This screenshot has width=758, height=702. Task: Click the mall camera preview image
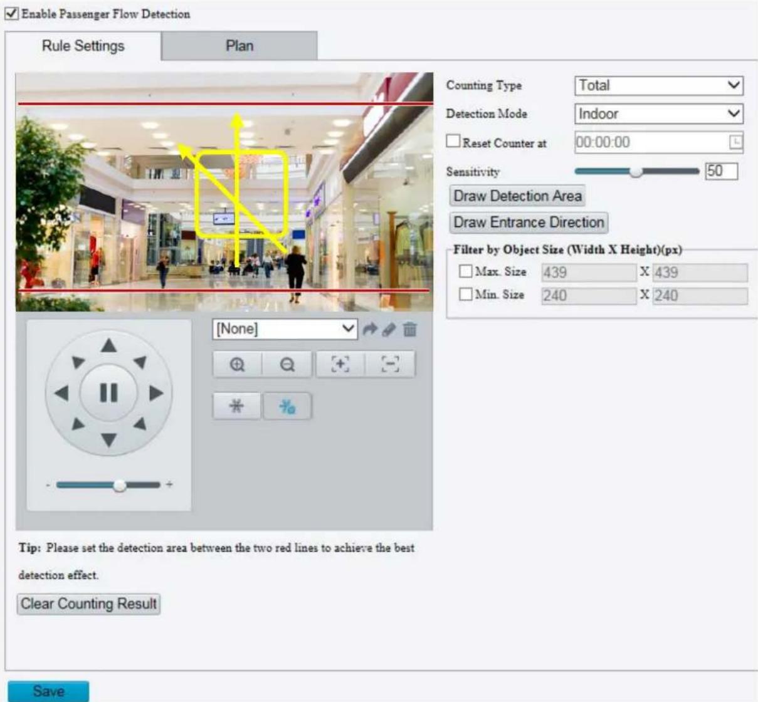224,192
